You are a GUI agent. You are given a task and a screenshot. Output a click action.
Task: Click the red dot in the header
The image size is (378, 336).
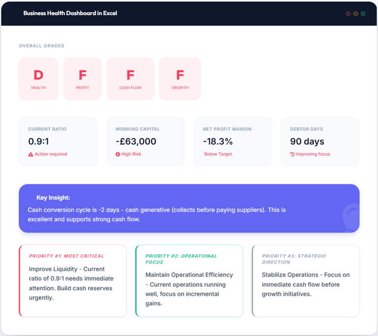[x=348, y=14]
